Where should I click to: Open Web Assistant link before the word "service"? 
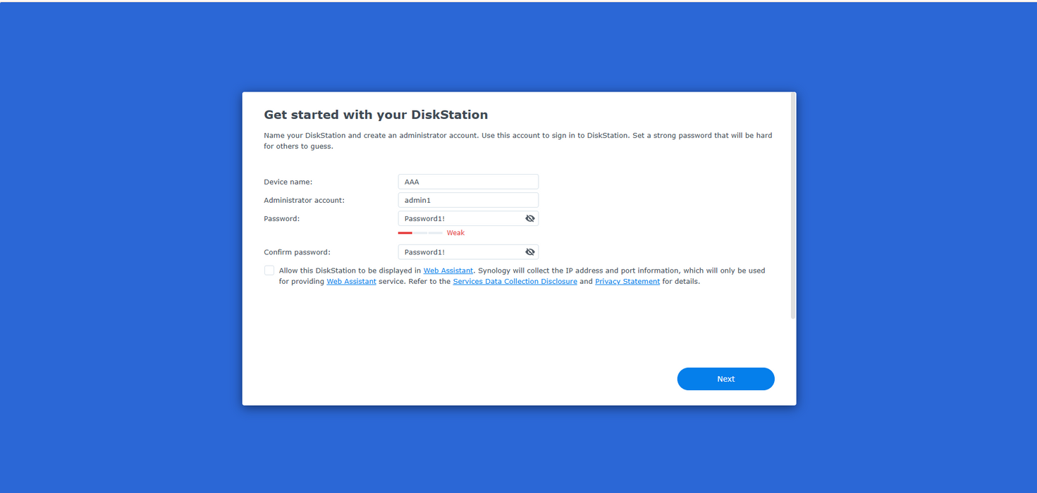351,282
